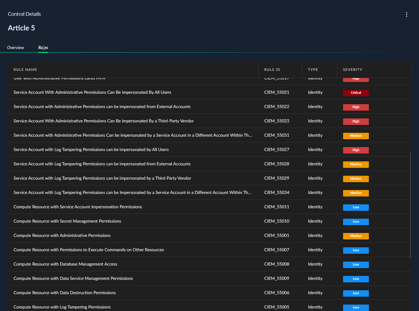The height and width of the screenshot is (311, 419).
Task: Open Compute Resource with Secret Management Permissions
Action: coord(67,221)
